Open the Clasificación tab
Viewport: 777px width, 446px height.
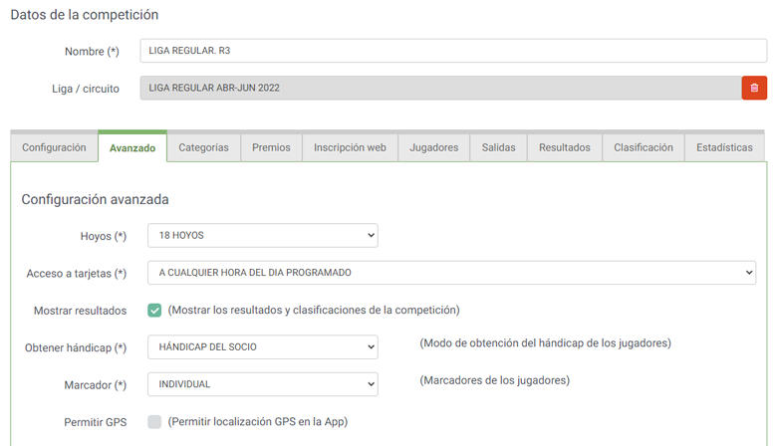643,147
